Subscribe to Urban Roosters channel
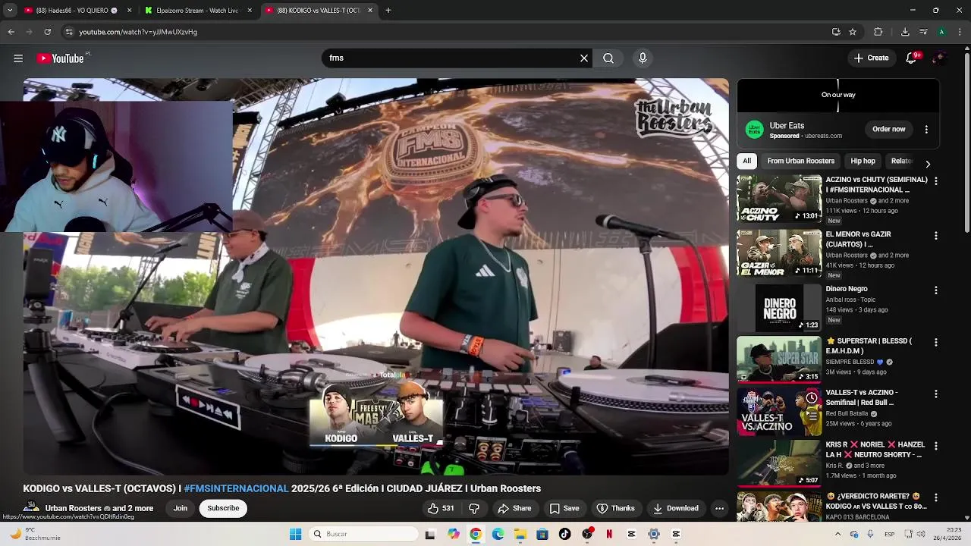 pyautogui.click(x=223, y=508)
